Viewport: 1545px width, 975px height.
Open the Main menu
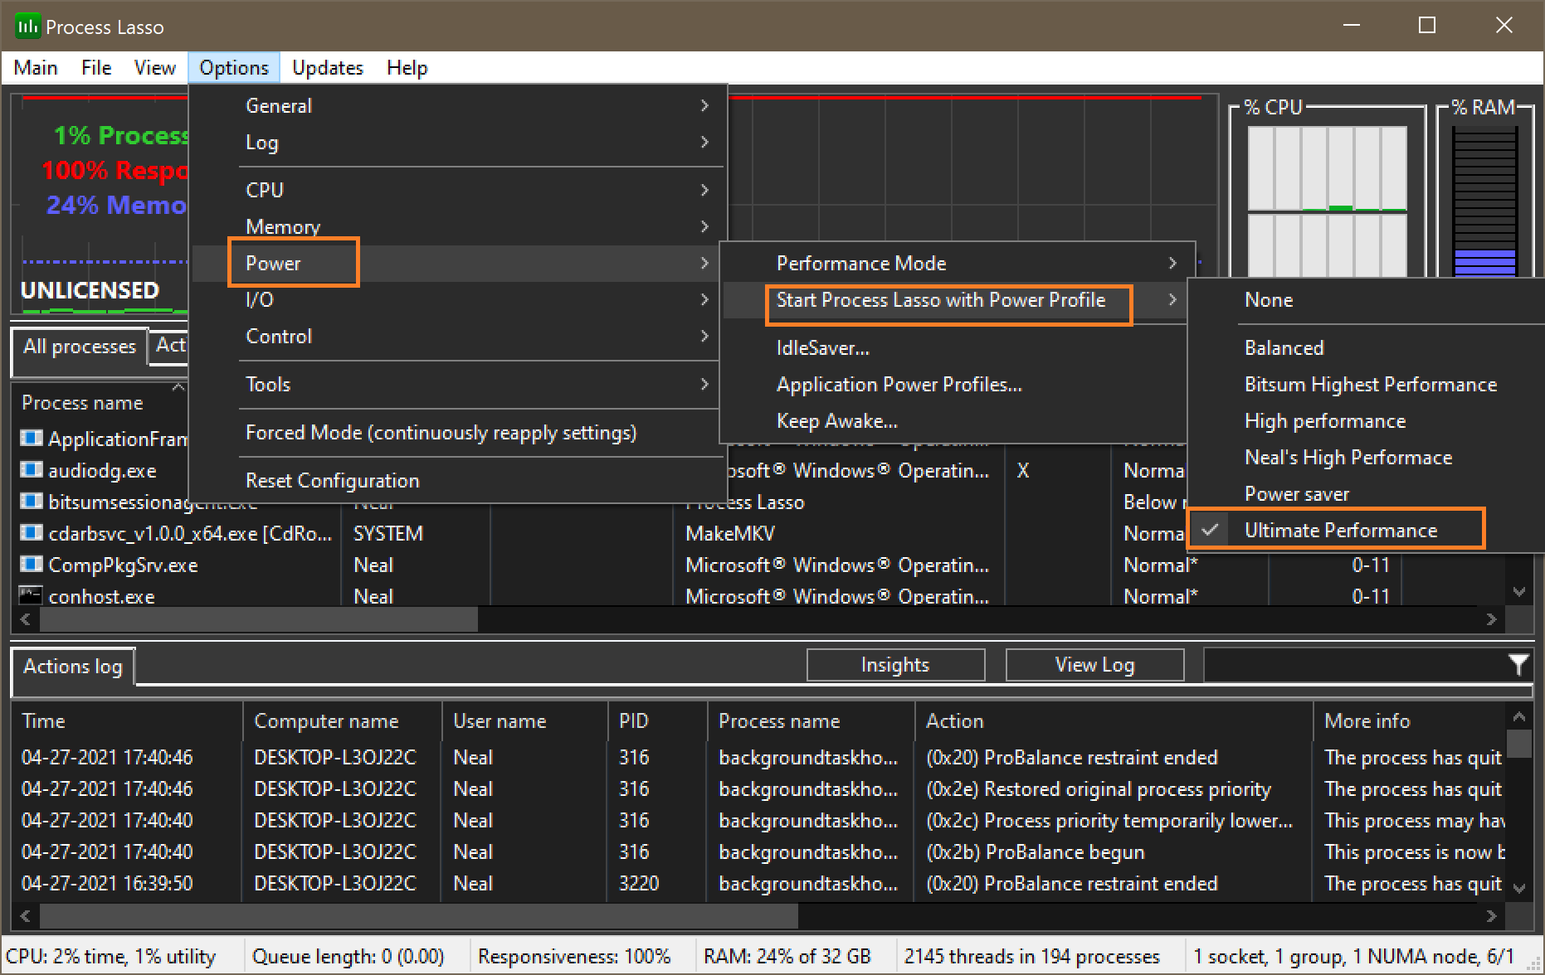coord(36,67)
